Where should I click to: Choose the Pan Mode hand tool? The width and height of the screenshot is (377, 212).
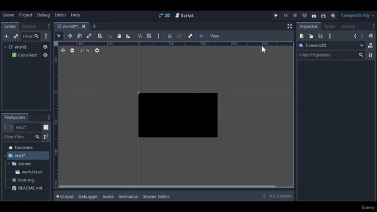point(119,36)
